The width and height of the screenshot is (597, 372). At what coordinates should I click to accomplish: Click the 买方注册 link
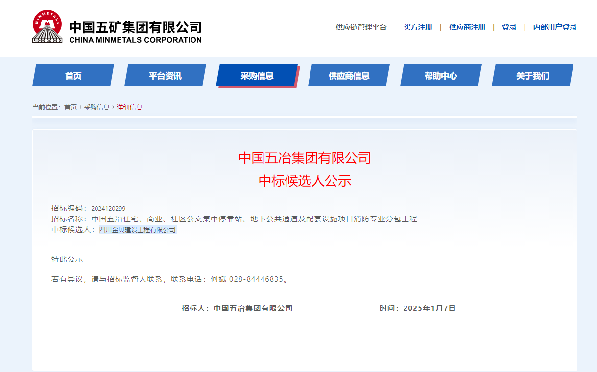pos(418,27)
